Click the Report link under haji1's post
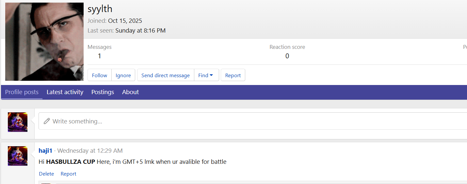 [68, 174]
